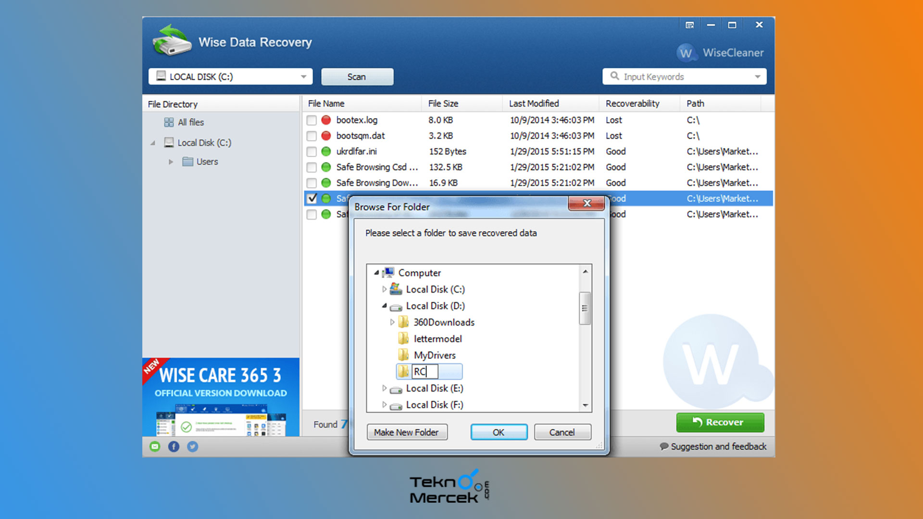Click the 360Downloads folder icon
Viewport: 923px width, 519px height.
403,322
